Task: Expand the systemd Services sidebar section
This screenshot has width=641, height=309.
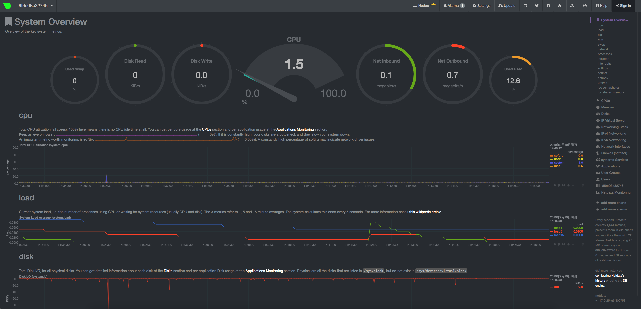Action: (614, 160)
